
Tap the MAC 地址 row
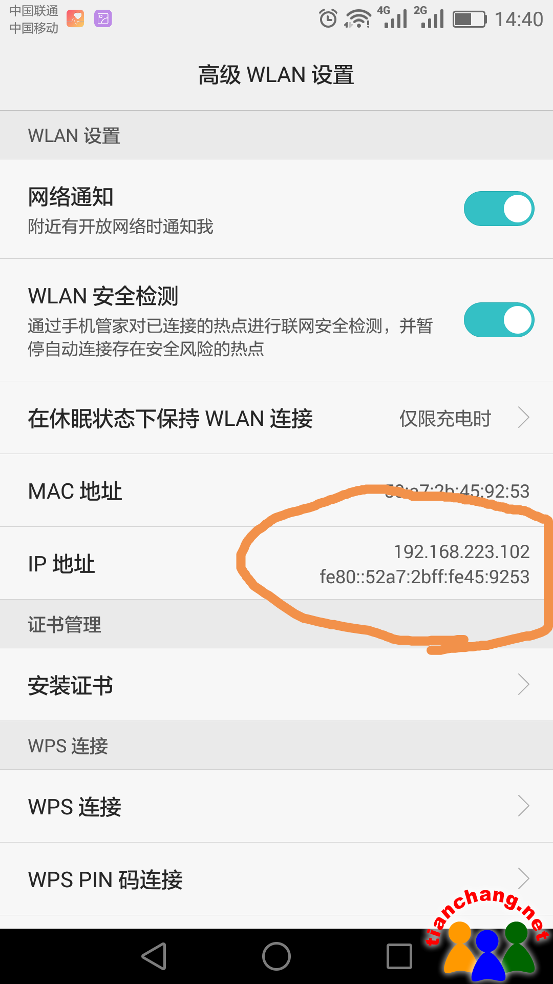(276, 490)
